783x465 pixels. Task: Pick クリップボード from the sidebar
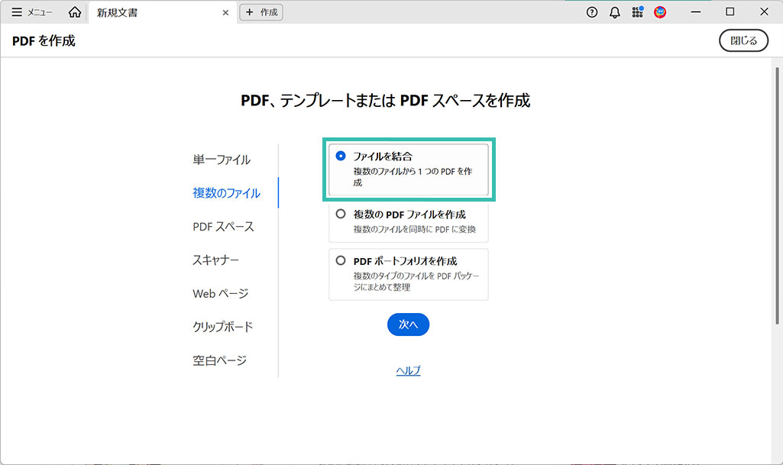point(222,327)
